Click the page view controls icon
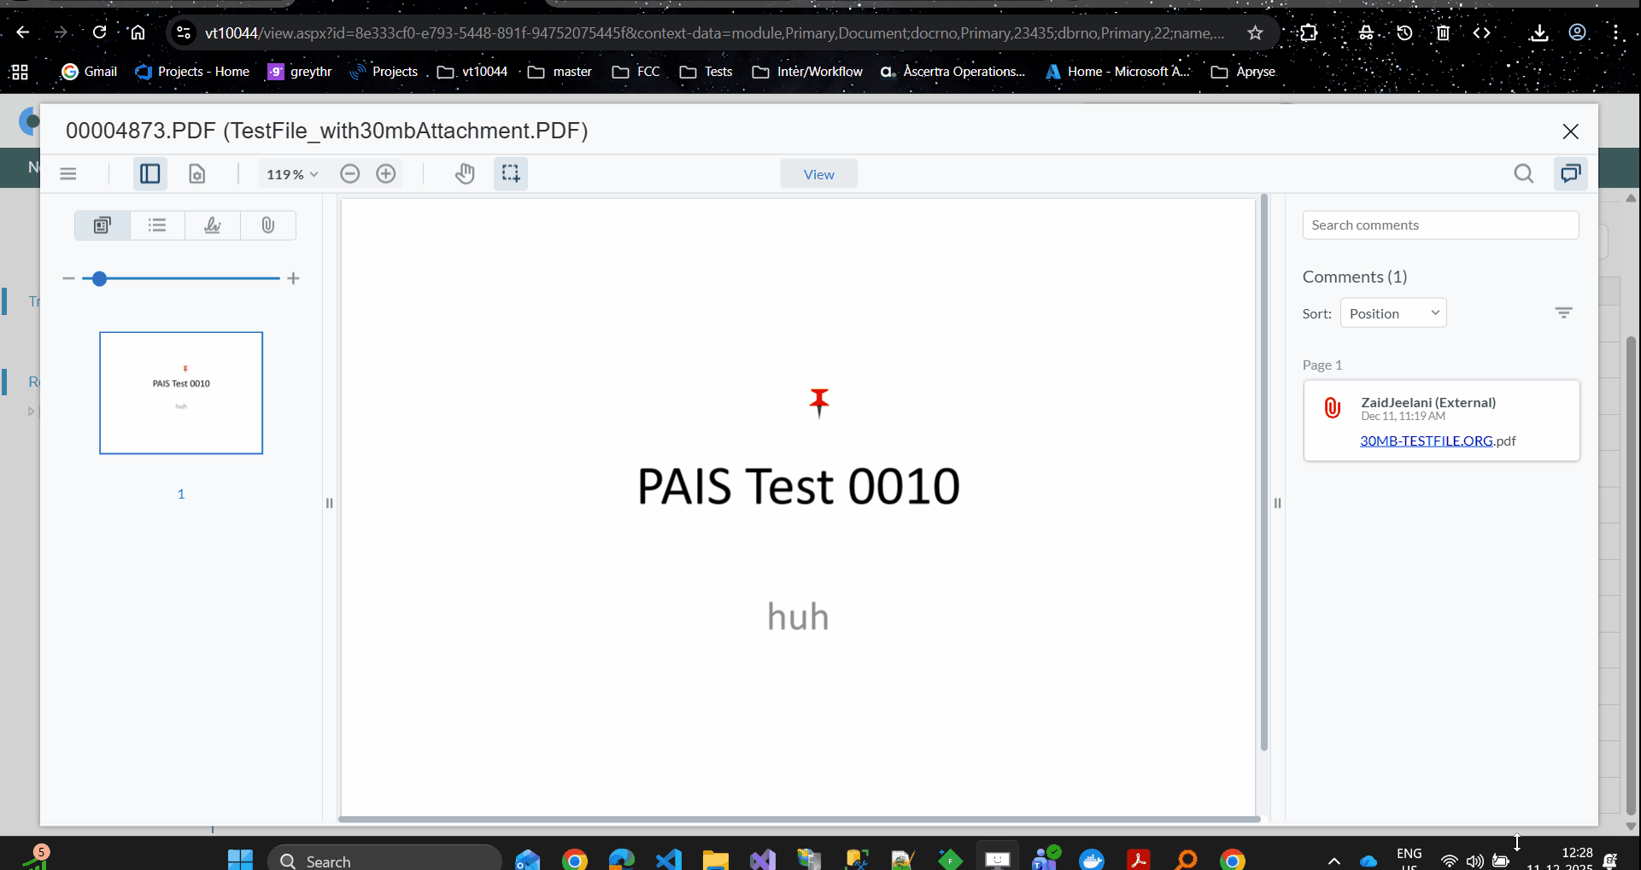This screenshot has width=1641, height=870. pyautogui.click(x=197, y=174)
